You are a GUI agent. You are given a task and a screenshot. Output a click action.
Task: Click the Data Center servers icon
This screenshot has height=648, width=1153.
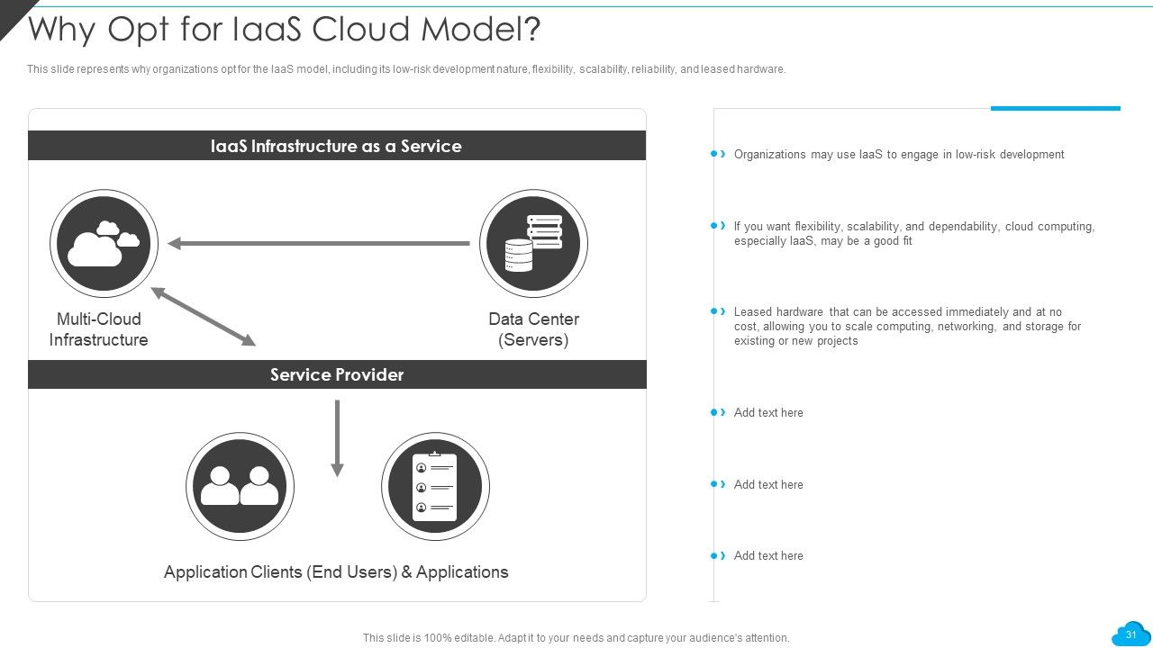tap(533, 244)
